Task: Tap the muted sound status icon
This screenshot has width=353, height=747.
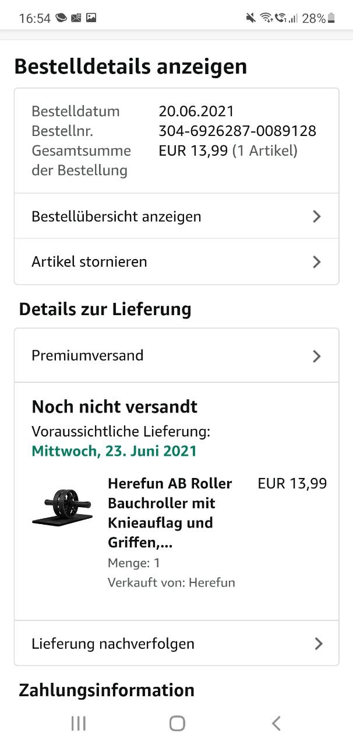Action: tap(250, 18)
